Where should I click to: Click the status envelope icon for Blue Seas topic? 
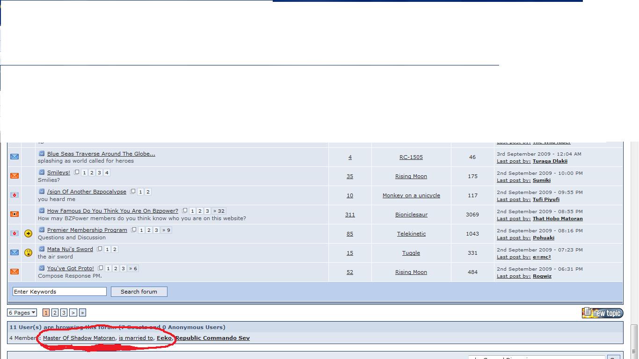coord(15,157)
